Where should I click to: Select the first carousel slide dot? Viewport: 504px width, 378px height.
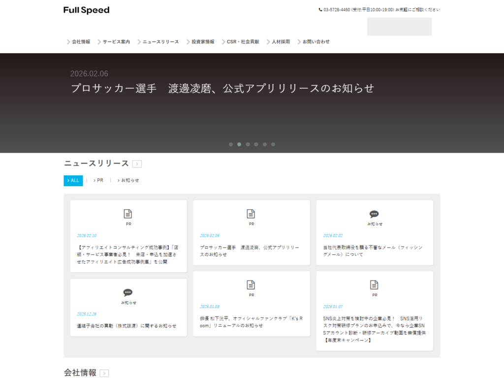click(231, 145)
